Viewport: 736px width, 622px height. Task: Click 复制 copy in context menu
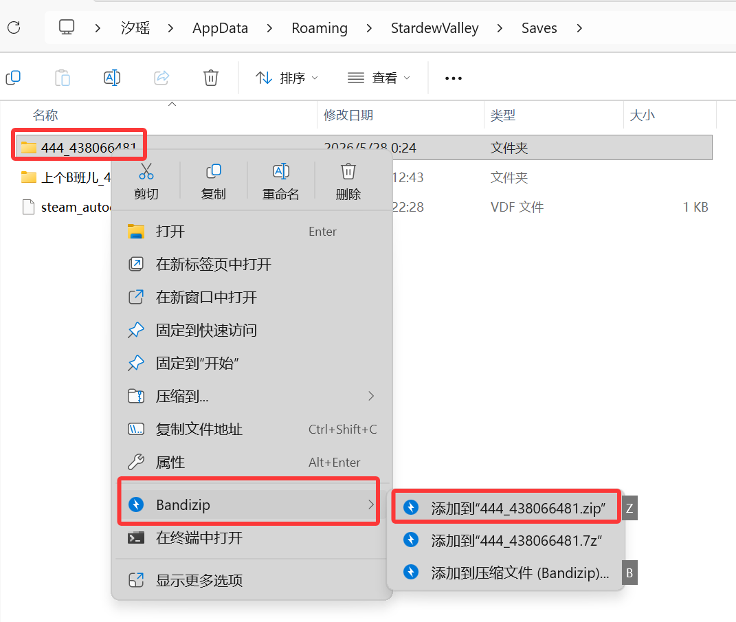pyautogui.click(x=214, y=181)
